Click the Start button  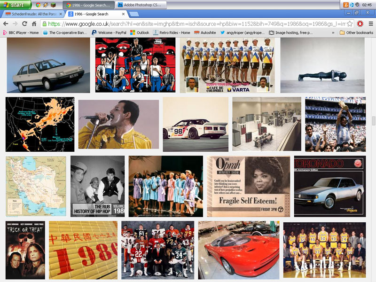pyautogui.click(x=16, y=5)
